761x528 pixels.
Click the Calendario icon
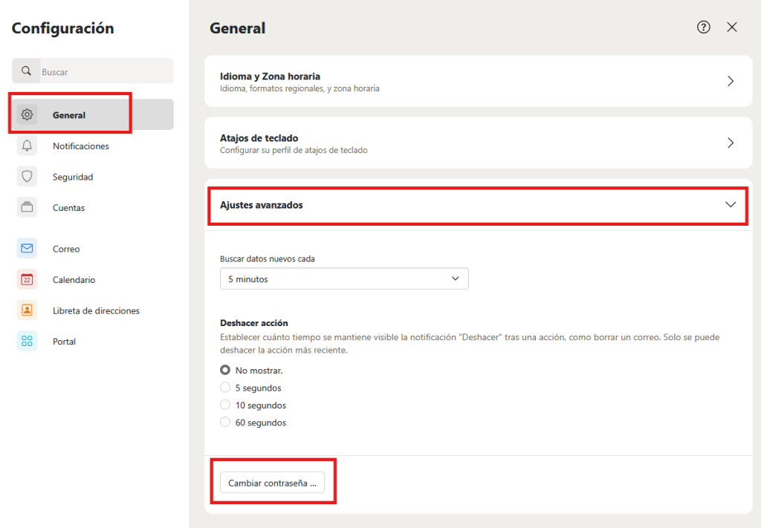pos(27,280)
